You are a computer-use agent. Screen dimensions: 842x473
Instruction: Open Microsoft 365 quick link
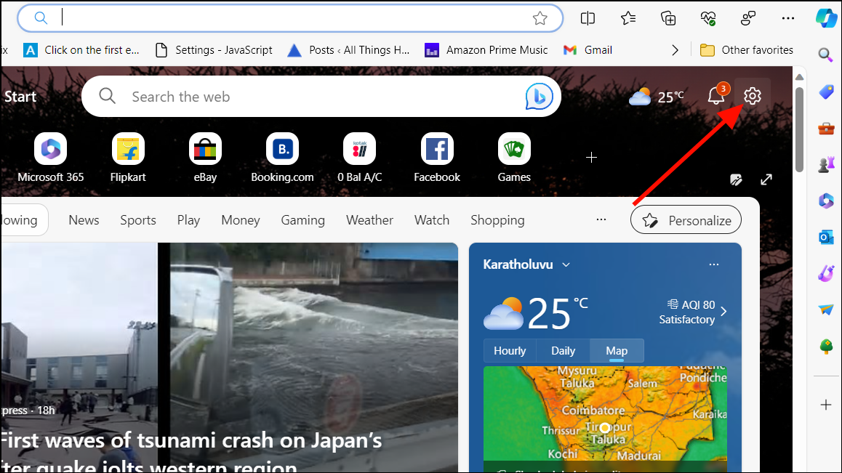[x=50, y=158]
